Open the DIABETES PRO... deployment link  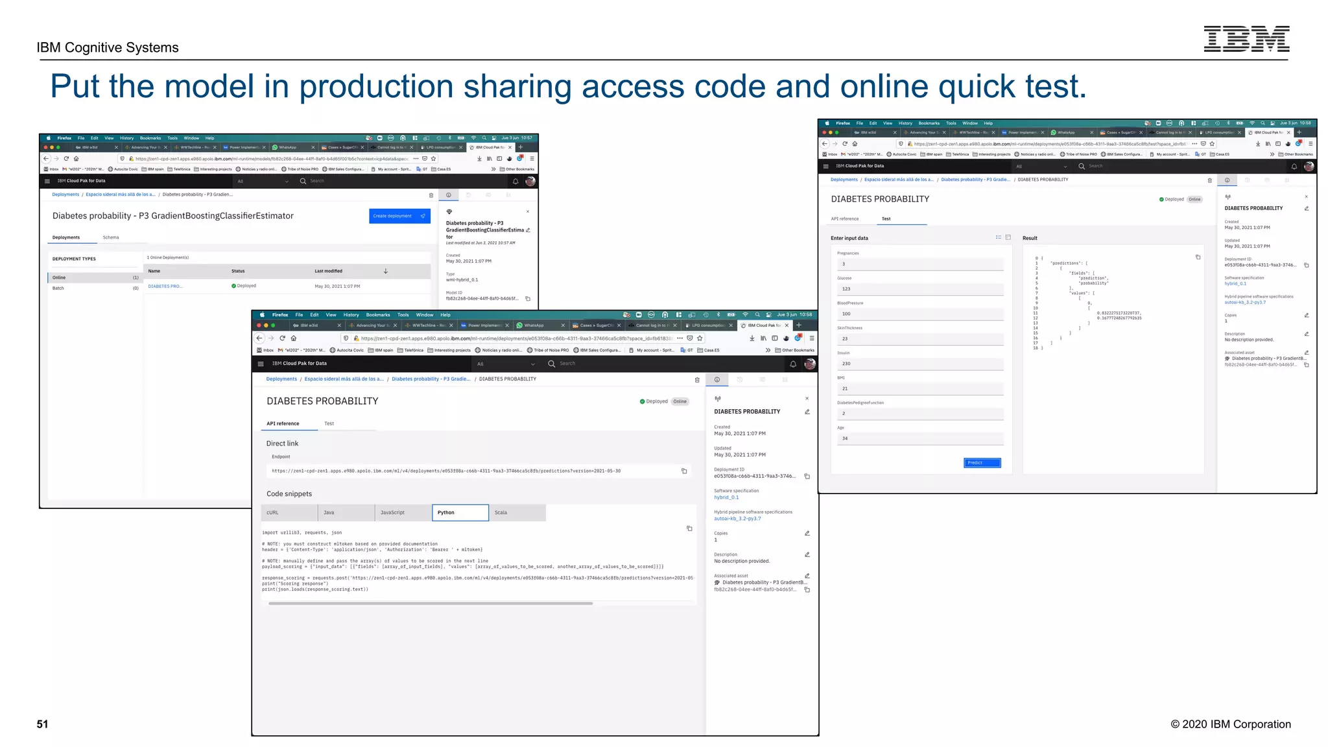tap(165, 286)
